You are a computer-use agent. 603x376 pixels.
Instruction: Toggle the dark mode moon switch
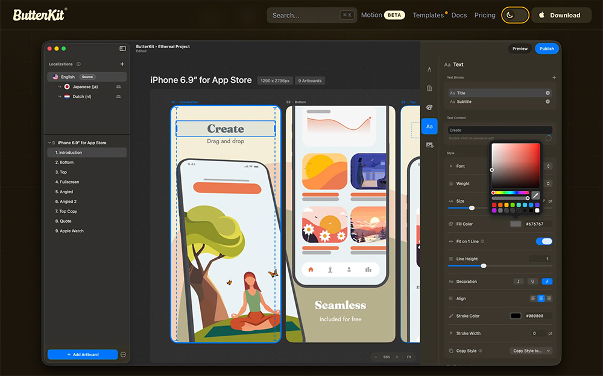point(515,15)
